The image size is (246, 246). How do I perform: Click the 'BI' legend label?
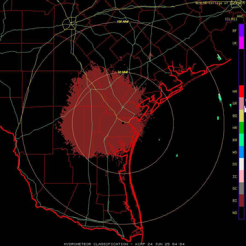[235, 201]
